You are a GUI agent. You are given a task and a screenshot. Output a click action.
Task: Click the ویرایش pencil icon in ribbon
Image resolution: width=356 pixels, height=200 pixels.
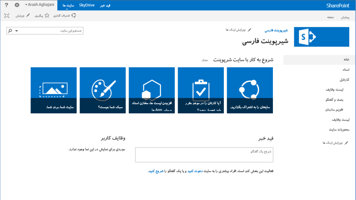[28, 15]
